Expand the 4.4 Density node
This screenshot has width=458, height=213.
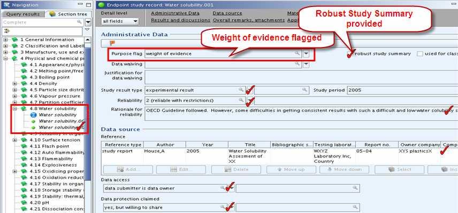click(x=15, y=84)
